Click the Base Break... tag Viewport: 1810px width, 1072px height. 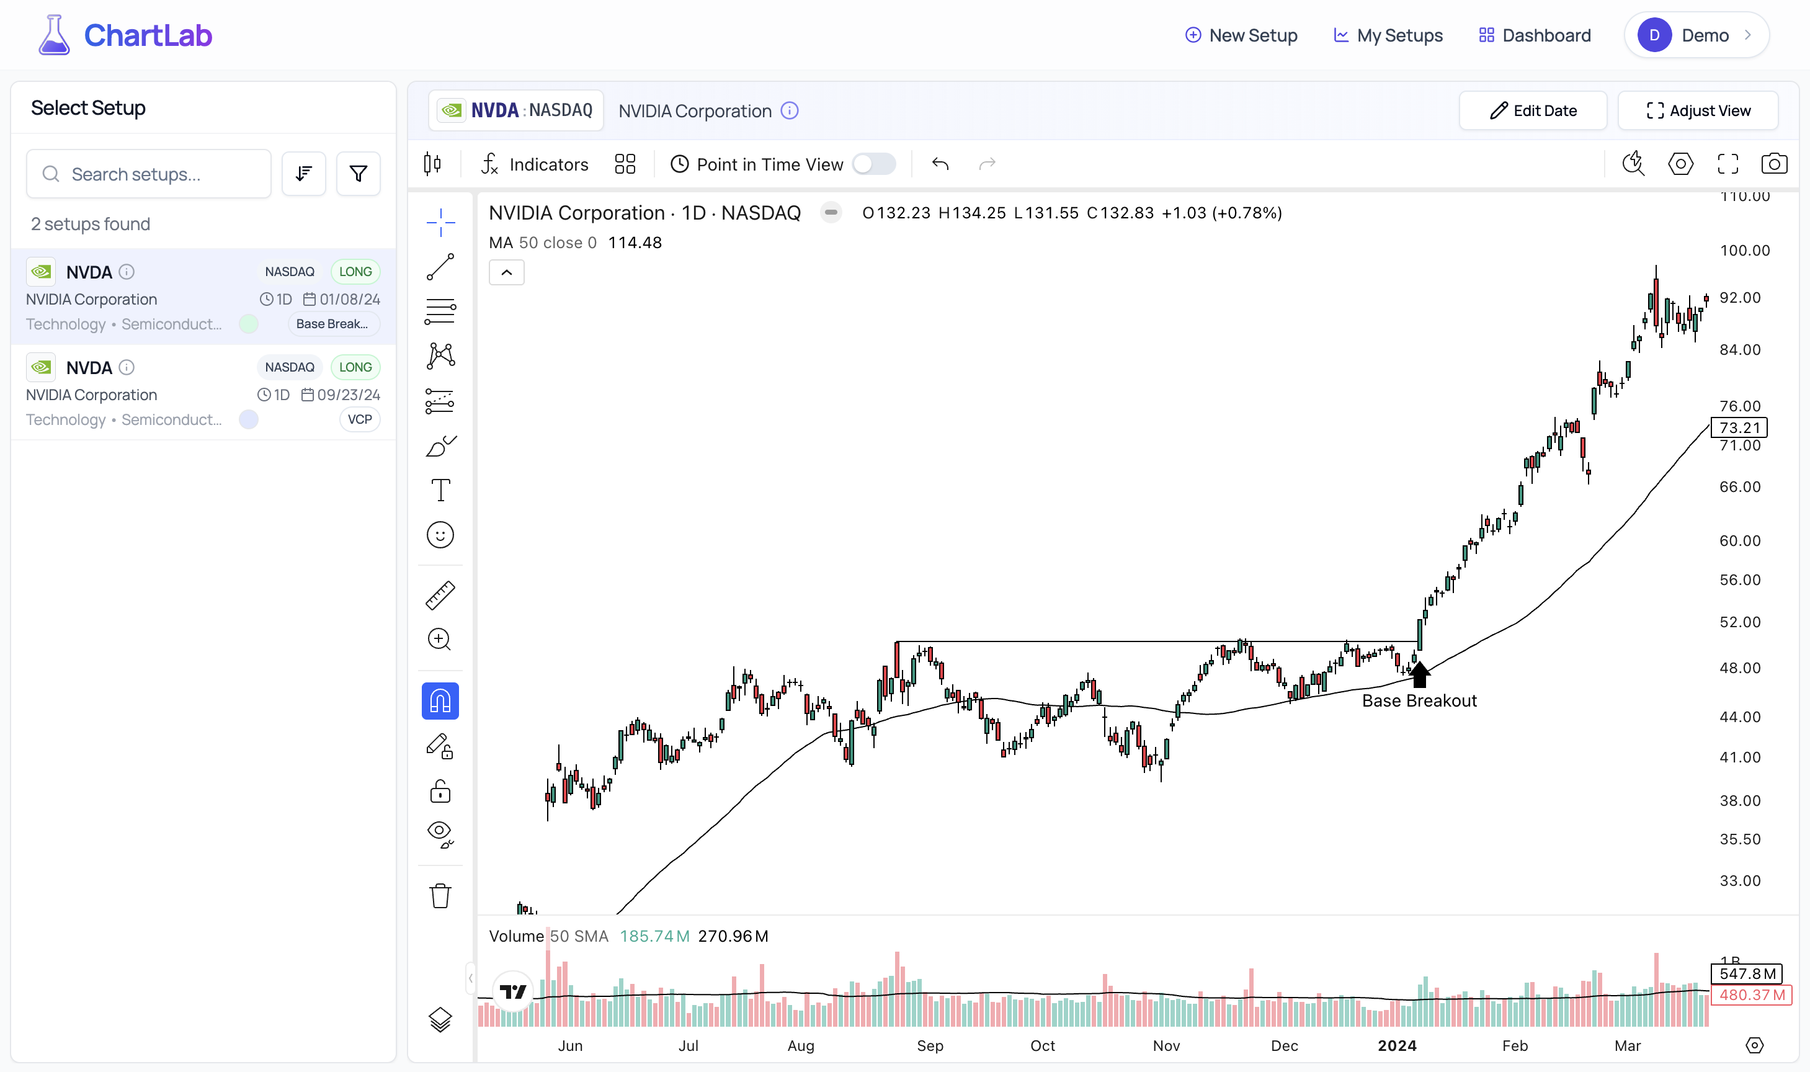click(334, 324)
